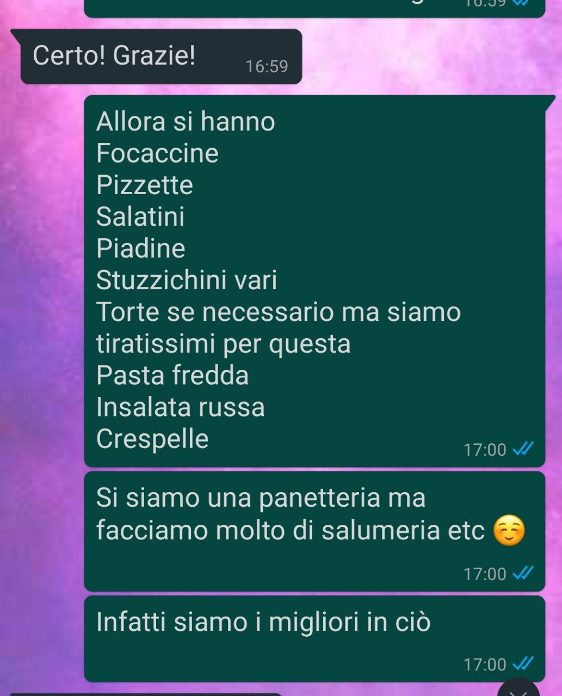Tap the 17:00 timestamp under the panetteria message
The width and height of the screenshot is (562, 696).
click(x=485, y=574)
